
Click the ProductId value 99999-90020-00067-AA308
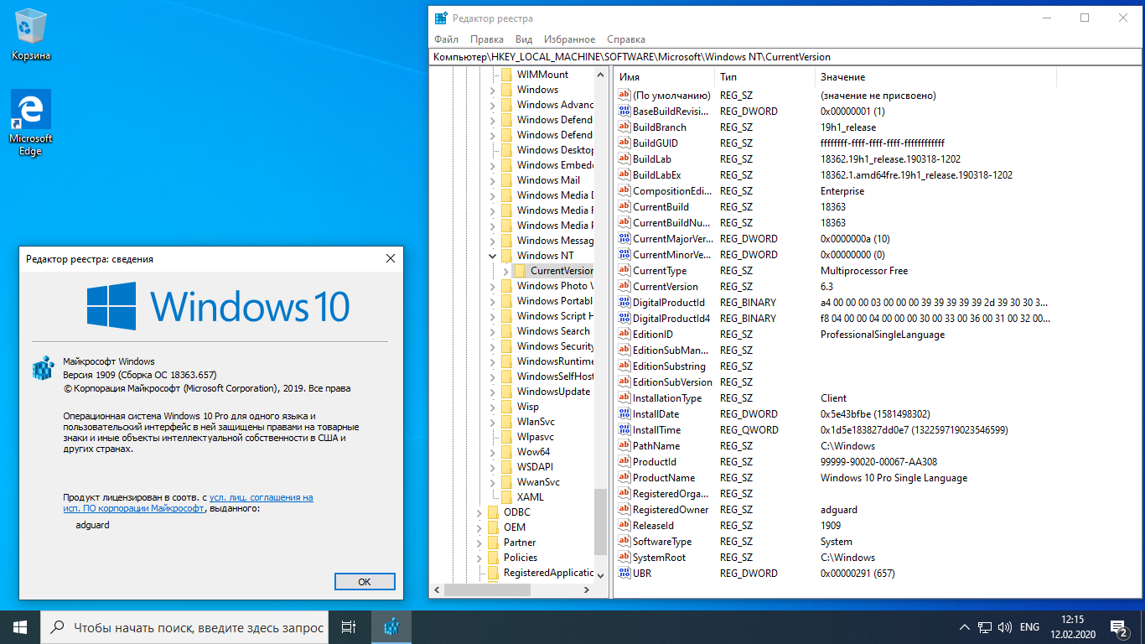(x=878, y=462)
